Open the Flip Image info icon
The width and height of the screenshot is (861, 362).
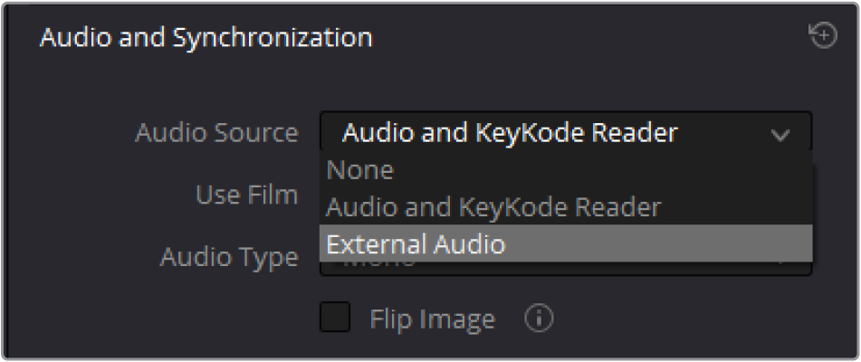pos(539,319)
